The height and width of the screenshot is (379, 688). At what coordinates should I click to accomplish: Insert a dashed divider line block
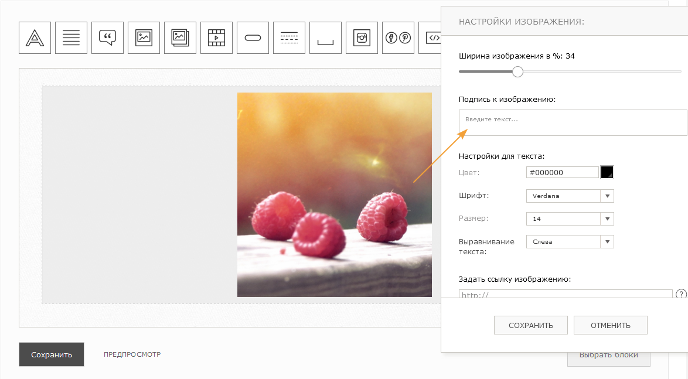[289, 37]
